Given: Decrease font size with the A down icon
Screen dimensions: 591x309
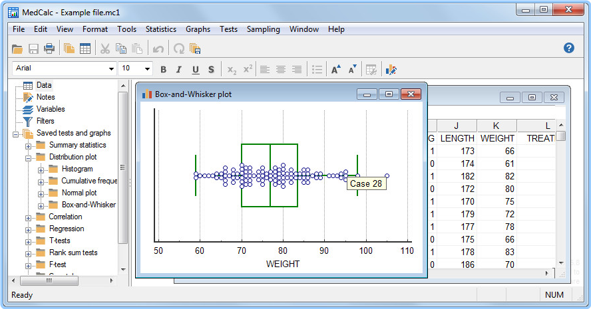Looking at the screenshot, I should [352, 69].
